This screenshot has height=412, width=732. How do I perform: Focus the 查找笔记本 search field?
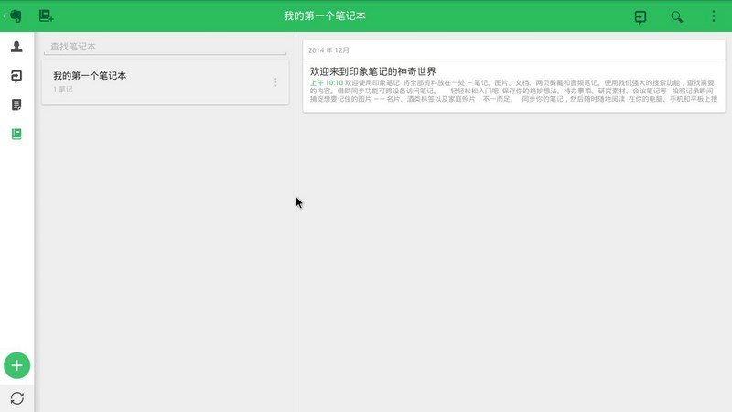[x=166, y=47]
